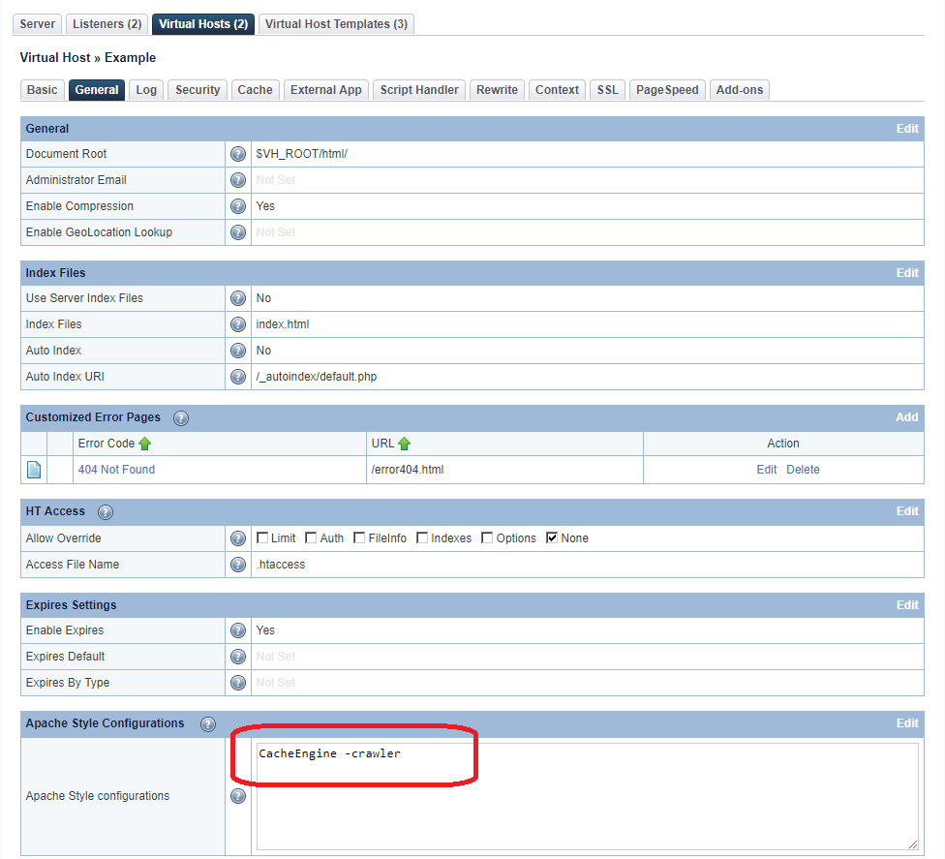945x859 pixels.
Task: Switch to the Server tab
Action: [38, 24]
